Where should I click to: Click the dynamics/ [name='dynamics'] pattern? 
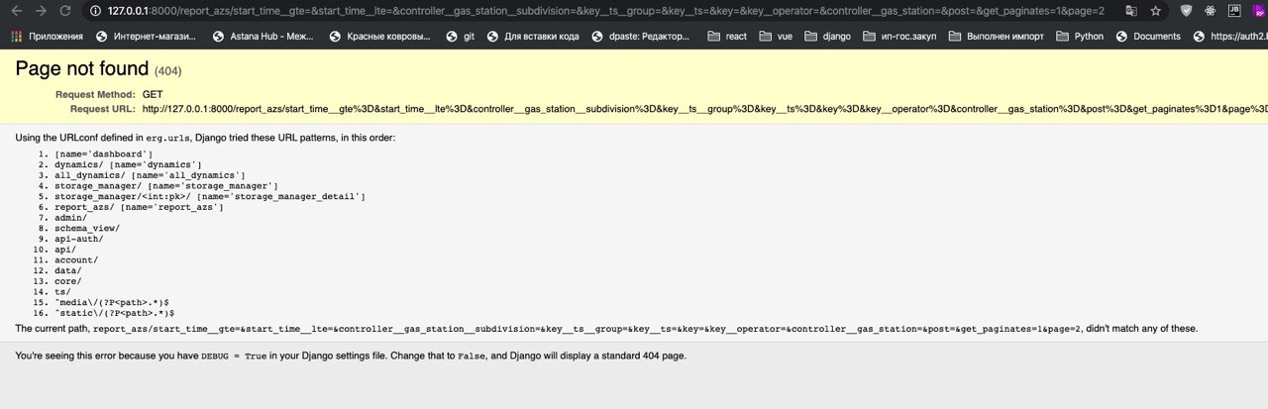128,164
